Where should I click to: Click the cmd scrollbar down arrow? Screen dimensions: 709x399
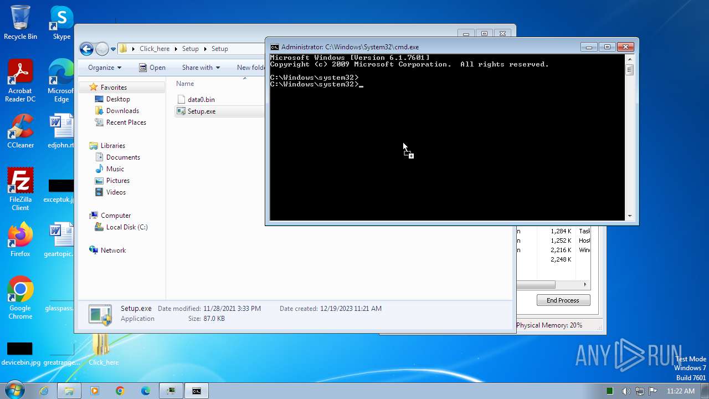tap(630, 216)
